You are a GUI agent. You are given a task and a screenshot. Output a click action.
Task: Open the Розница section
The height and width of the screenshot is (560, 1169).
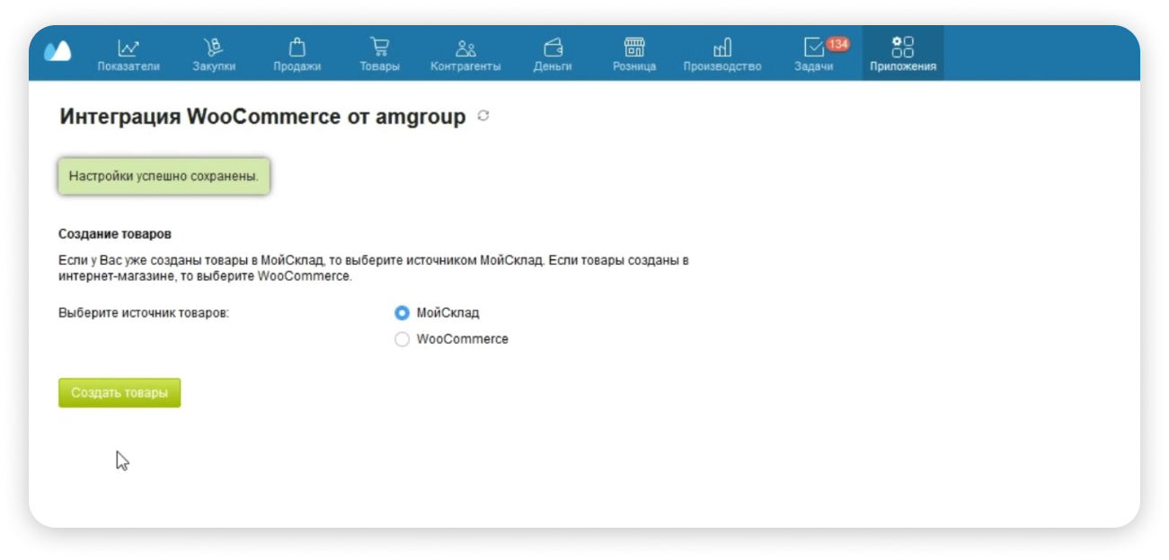[x=634, y=55]
